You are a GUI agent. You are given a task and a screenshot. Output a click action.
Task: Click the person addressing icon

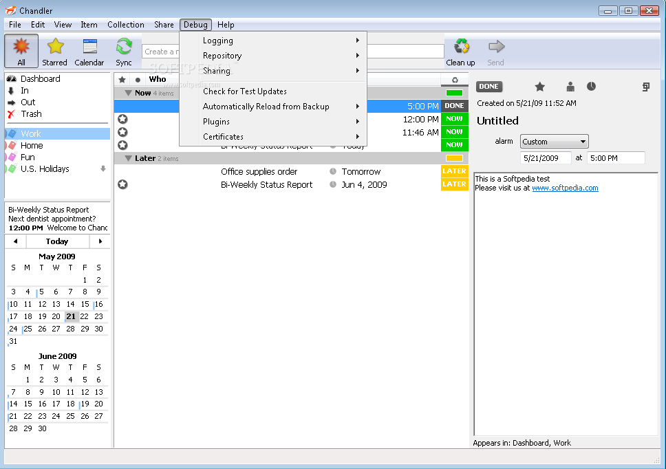(570, 87)
